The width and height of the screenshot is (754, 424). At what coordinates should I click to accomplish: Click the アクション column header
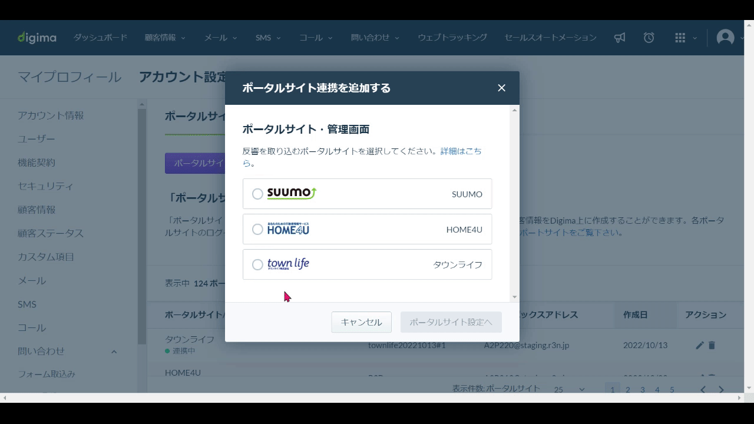706,315
